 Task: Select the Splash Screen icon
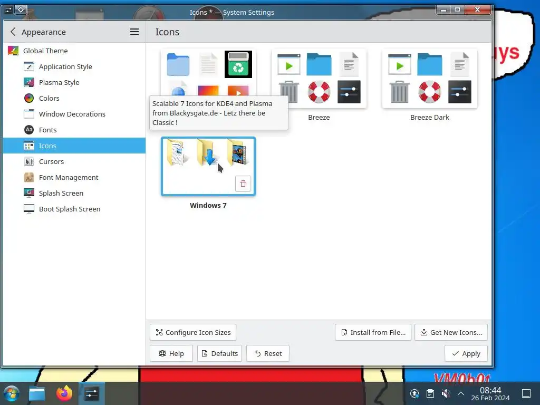pos(29,193)
